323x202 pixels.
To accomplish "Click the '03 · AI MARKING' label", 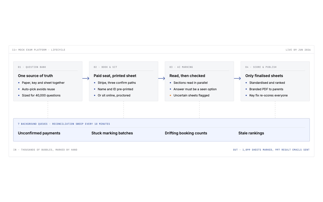I will pyautogui.click(x=181, y=67).
